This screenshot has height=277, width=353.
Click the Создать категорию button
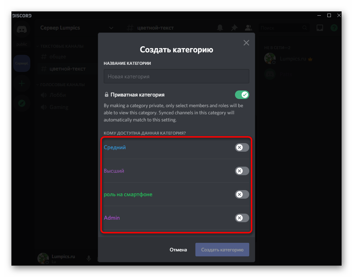pyautogui.click(x=222, y=250)
